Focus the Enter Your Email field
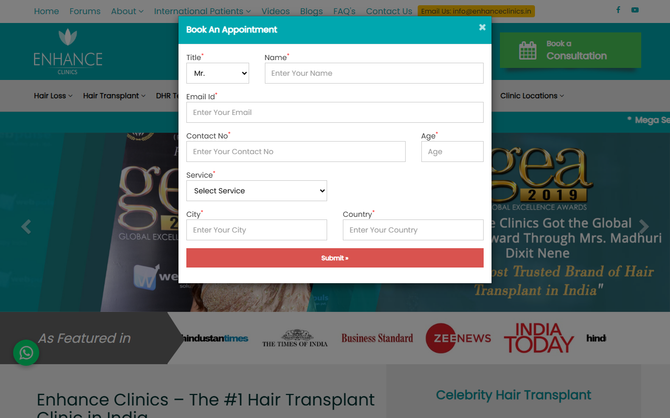 [335, 112]
